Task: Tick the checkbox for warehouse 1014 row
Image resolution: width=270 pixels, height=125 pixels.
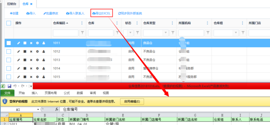Action: pos(9,68)
